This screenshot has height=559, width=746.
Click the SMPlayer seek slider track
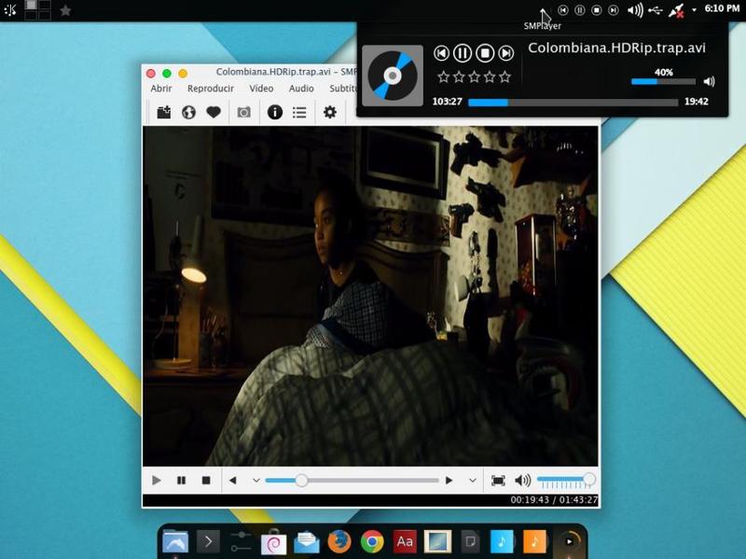pos(352,481)
